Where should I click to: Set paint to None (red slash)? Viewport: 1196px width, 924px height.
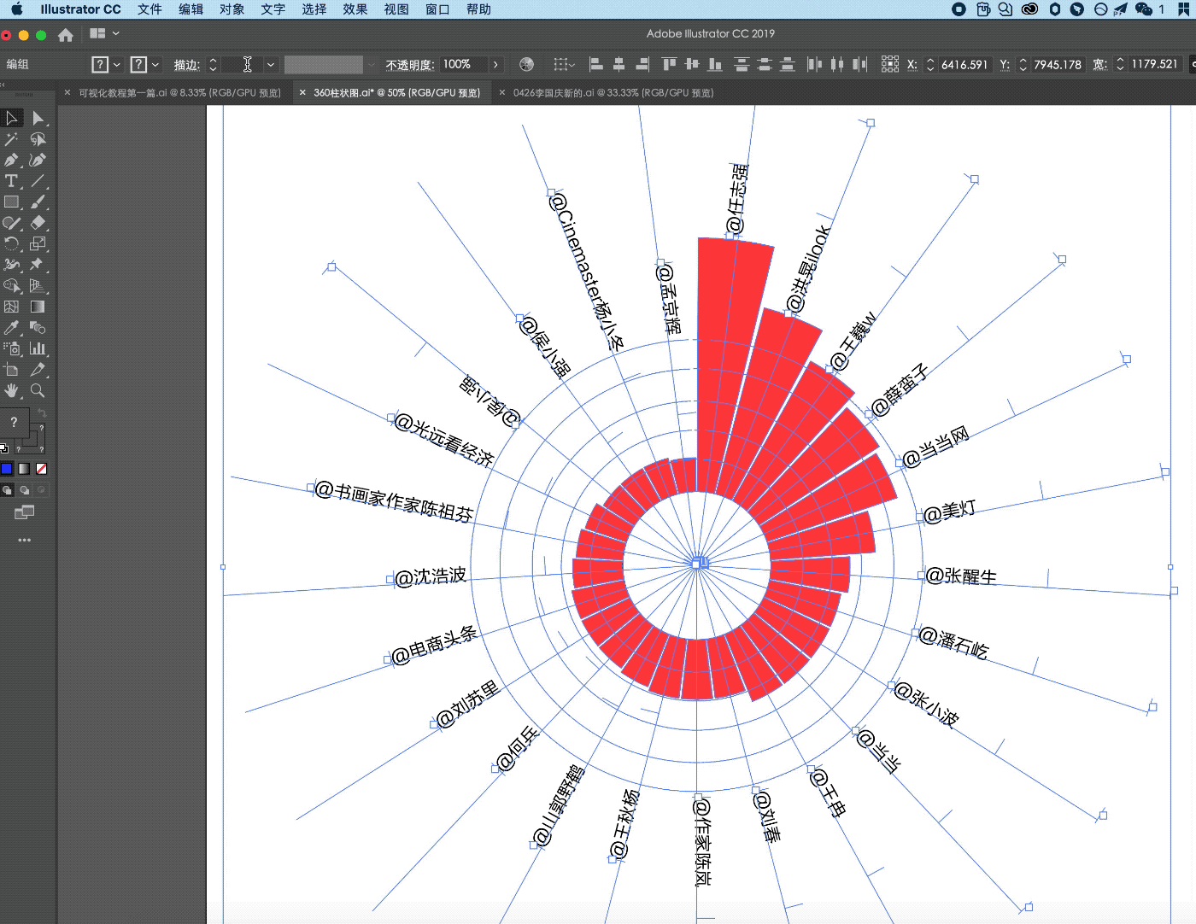[x=41, y=469]
